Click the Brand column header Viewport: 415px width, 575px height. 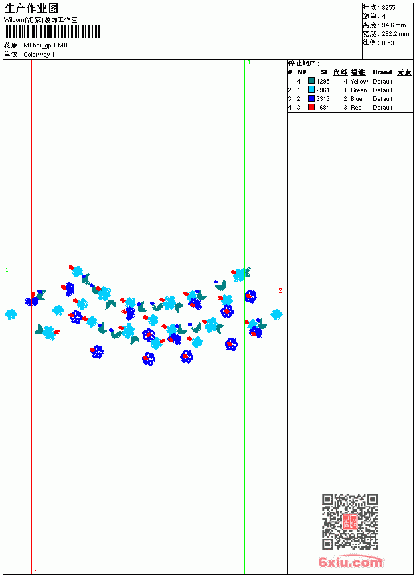382,72
